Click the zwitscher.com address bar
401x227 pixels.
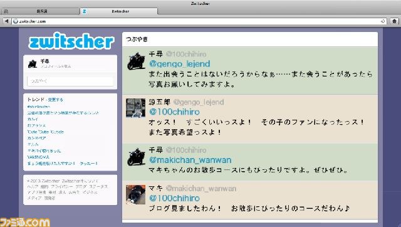pos(197,21)
